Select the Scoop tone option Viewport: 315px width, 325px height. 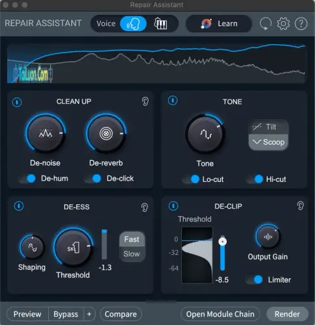tap(268, 142)
